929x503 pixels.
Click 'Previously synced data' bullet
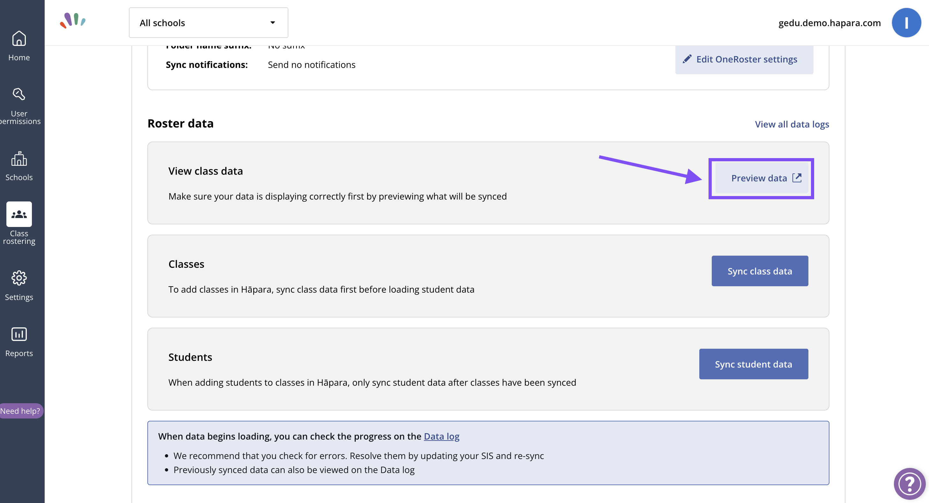(x=294, y=470)
